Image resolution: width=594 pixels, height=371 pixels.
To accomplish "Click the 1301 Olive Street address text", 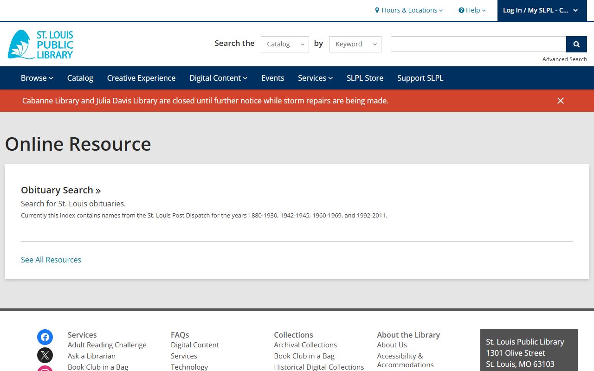I will point(515,353).
